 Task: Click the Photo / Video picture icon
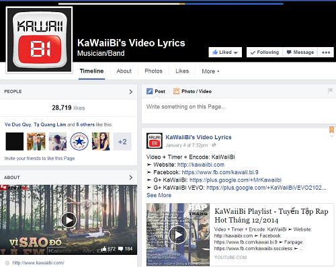coord(177,91)
